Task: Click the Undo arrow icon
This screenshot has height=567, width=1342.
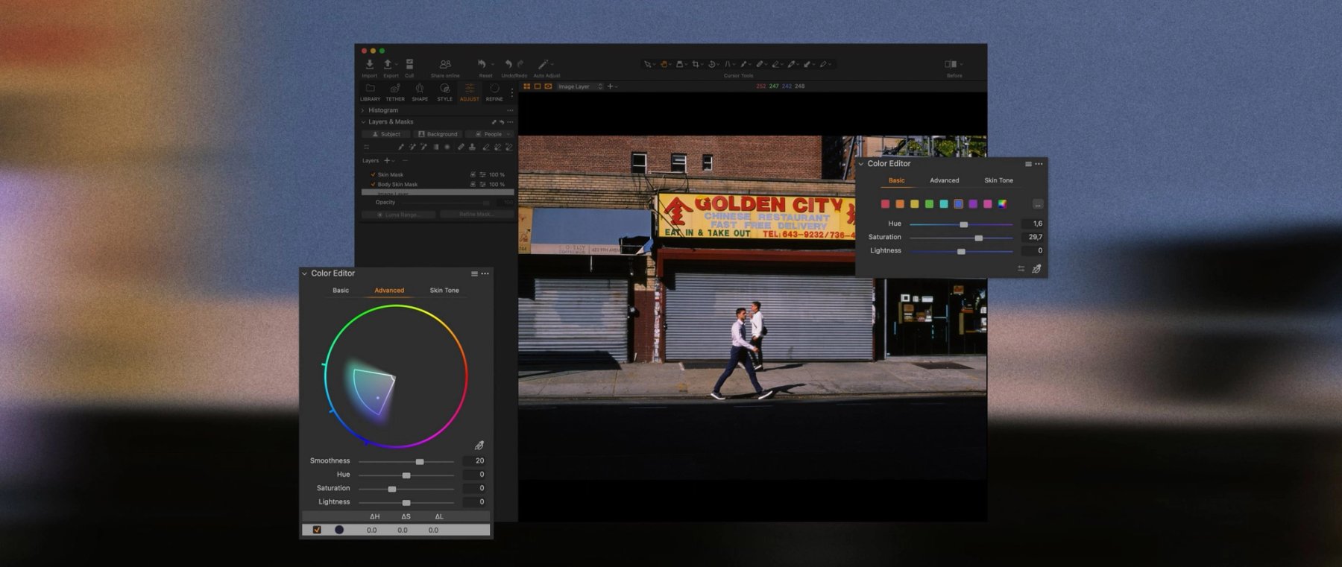Action: pyautogui.click(x=508, y=64)
